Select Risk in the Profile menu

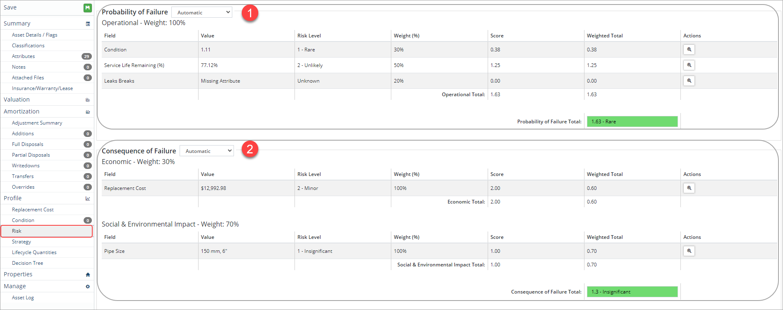[x=17, y=231]
